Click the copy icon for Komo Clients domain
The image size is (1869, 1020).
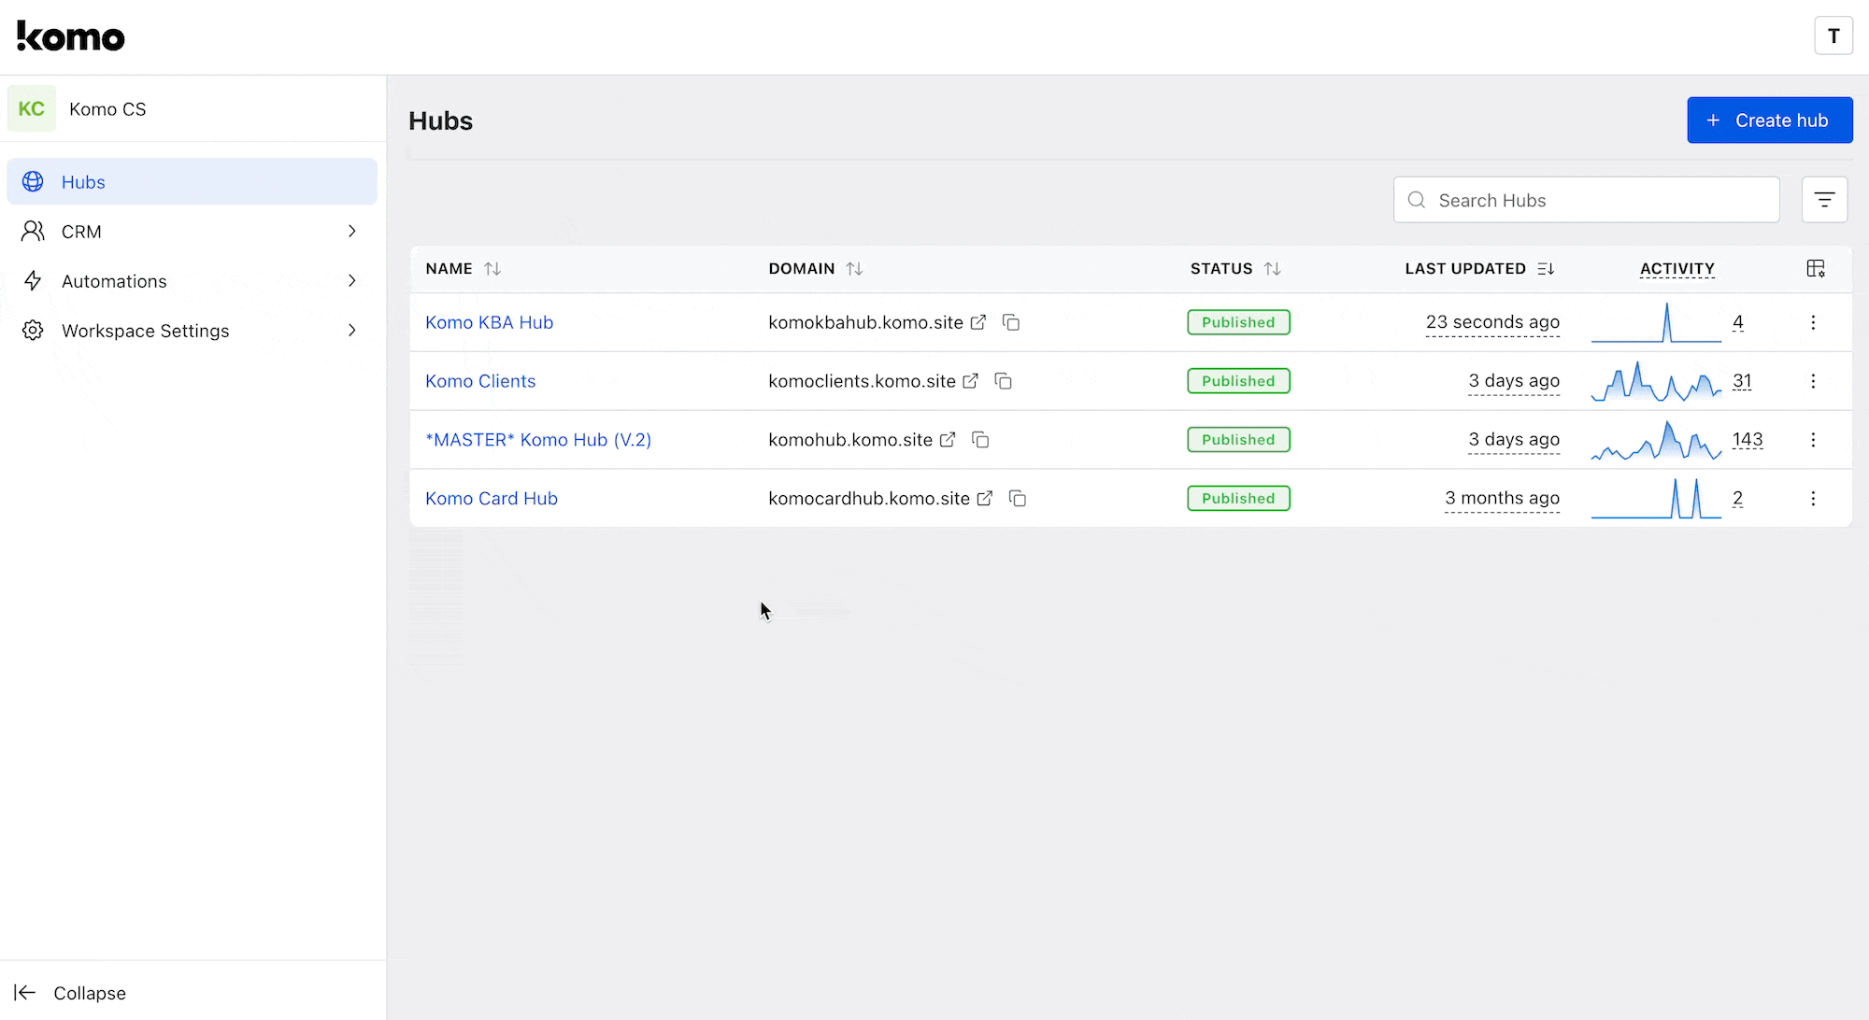pos(1003,380)
